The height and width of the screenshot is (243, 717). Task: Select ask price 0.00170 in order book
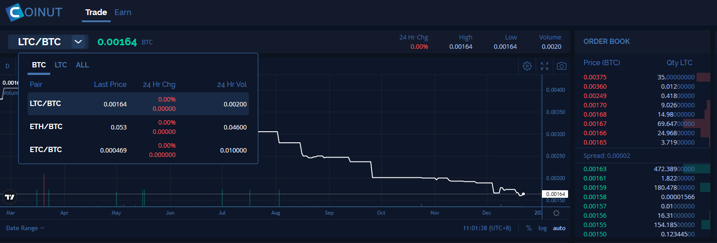[x=595, y=105]
